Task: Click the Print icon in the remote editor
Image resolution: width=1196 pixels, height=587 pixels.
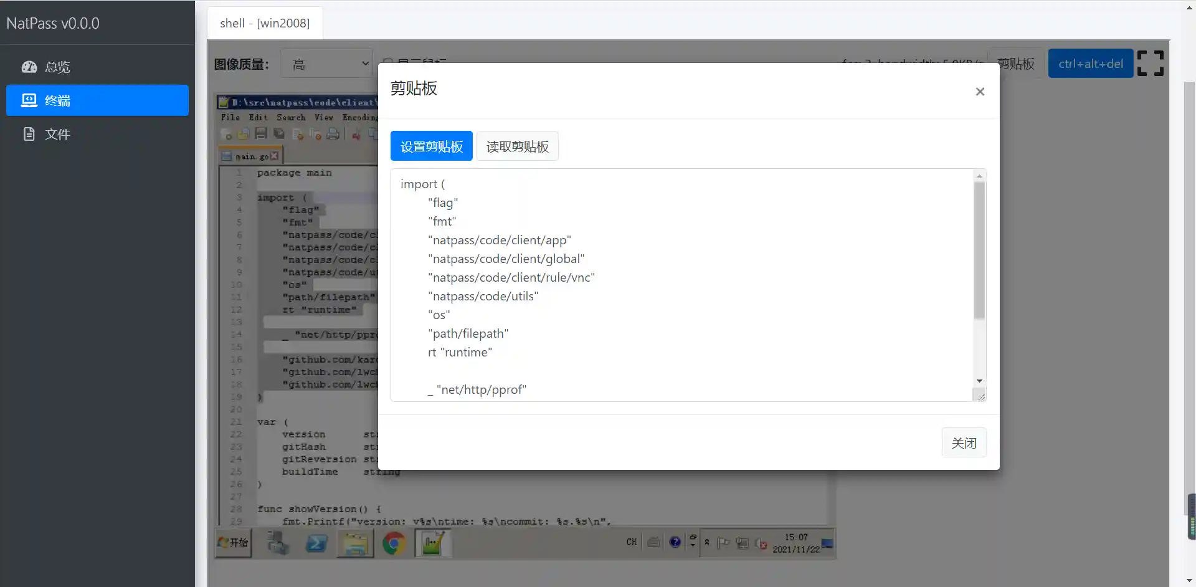Action: 333,133
